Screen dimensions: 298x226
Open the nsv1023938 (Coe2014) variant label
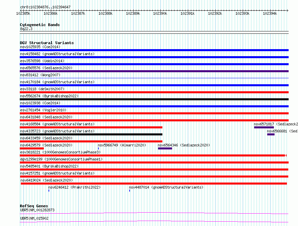click(40, 103)
